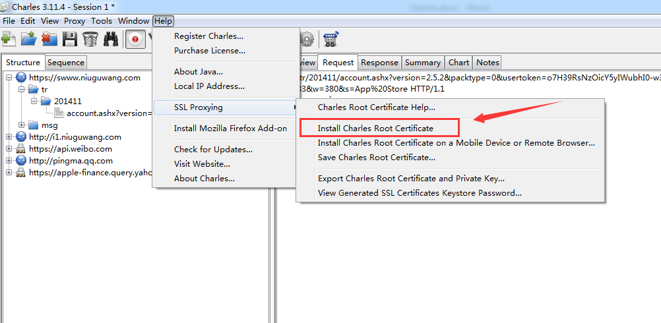Image resolution: width=661 pixels, height=323 pixels.
Task: Switch to the Summary tab
Action: (x=422, y=63)
